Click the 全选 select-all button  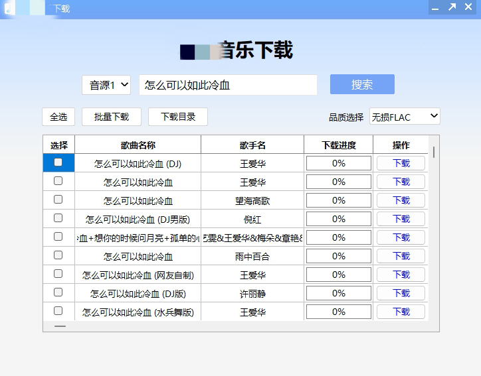[58, 117]
